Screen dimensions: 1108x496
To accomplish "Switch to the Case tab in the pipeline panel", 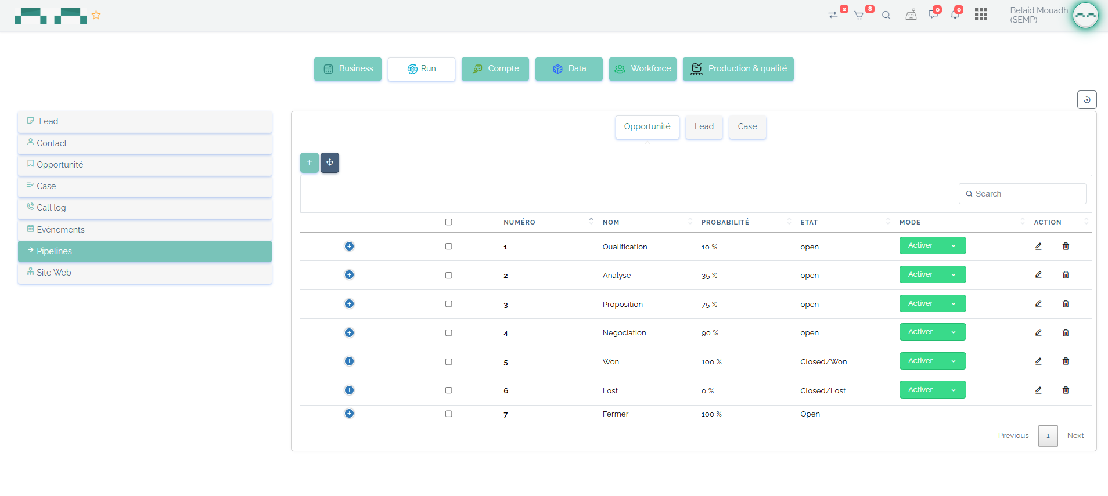I will [747, 127].
